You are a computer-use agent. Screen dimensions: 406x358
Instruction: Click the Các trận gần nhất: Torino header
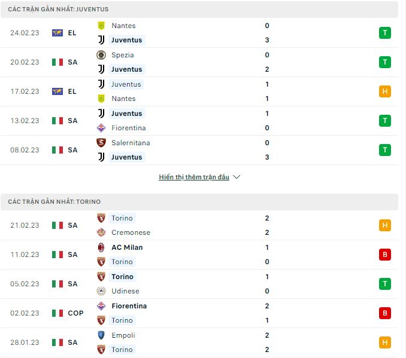tap(199, 201)
